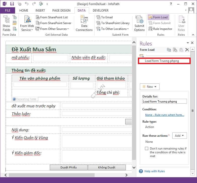The image size is (197, 183).
Task: Switch to the PAGE DESIGN tab
Action: (61, 11)
